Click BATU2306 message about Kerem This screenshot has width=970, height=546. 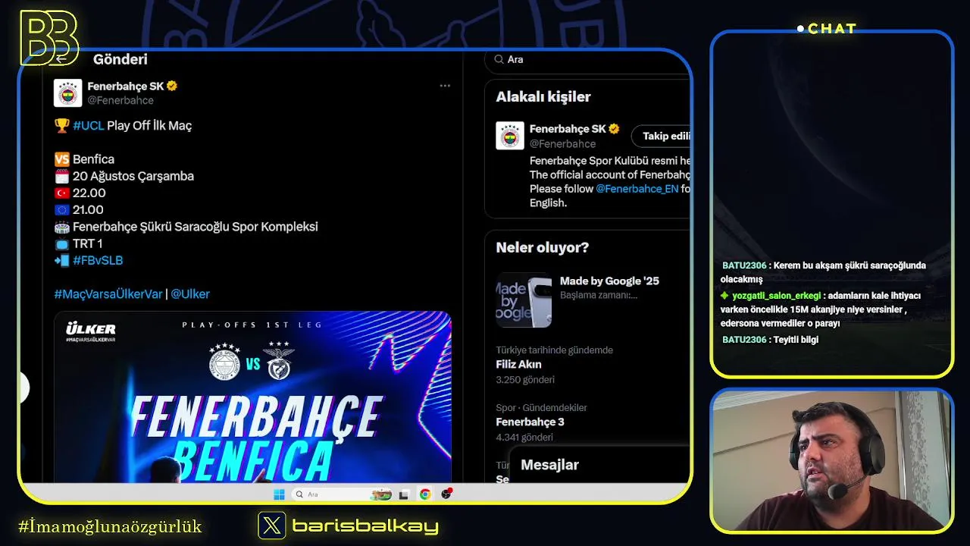pyautogui.click(x=824, y=272)
